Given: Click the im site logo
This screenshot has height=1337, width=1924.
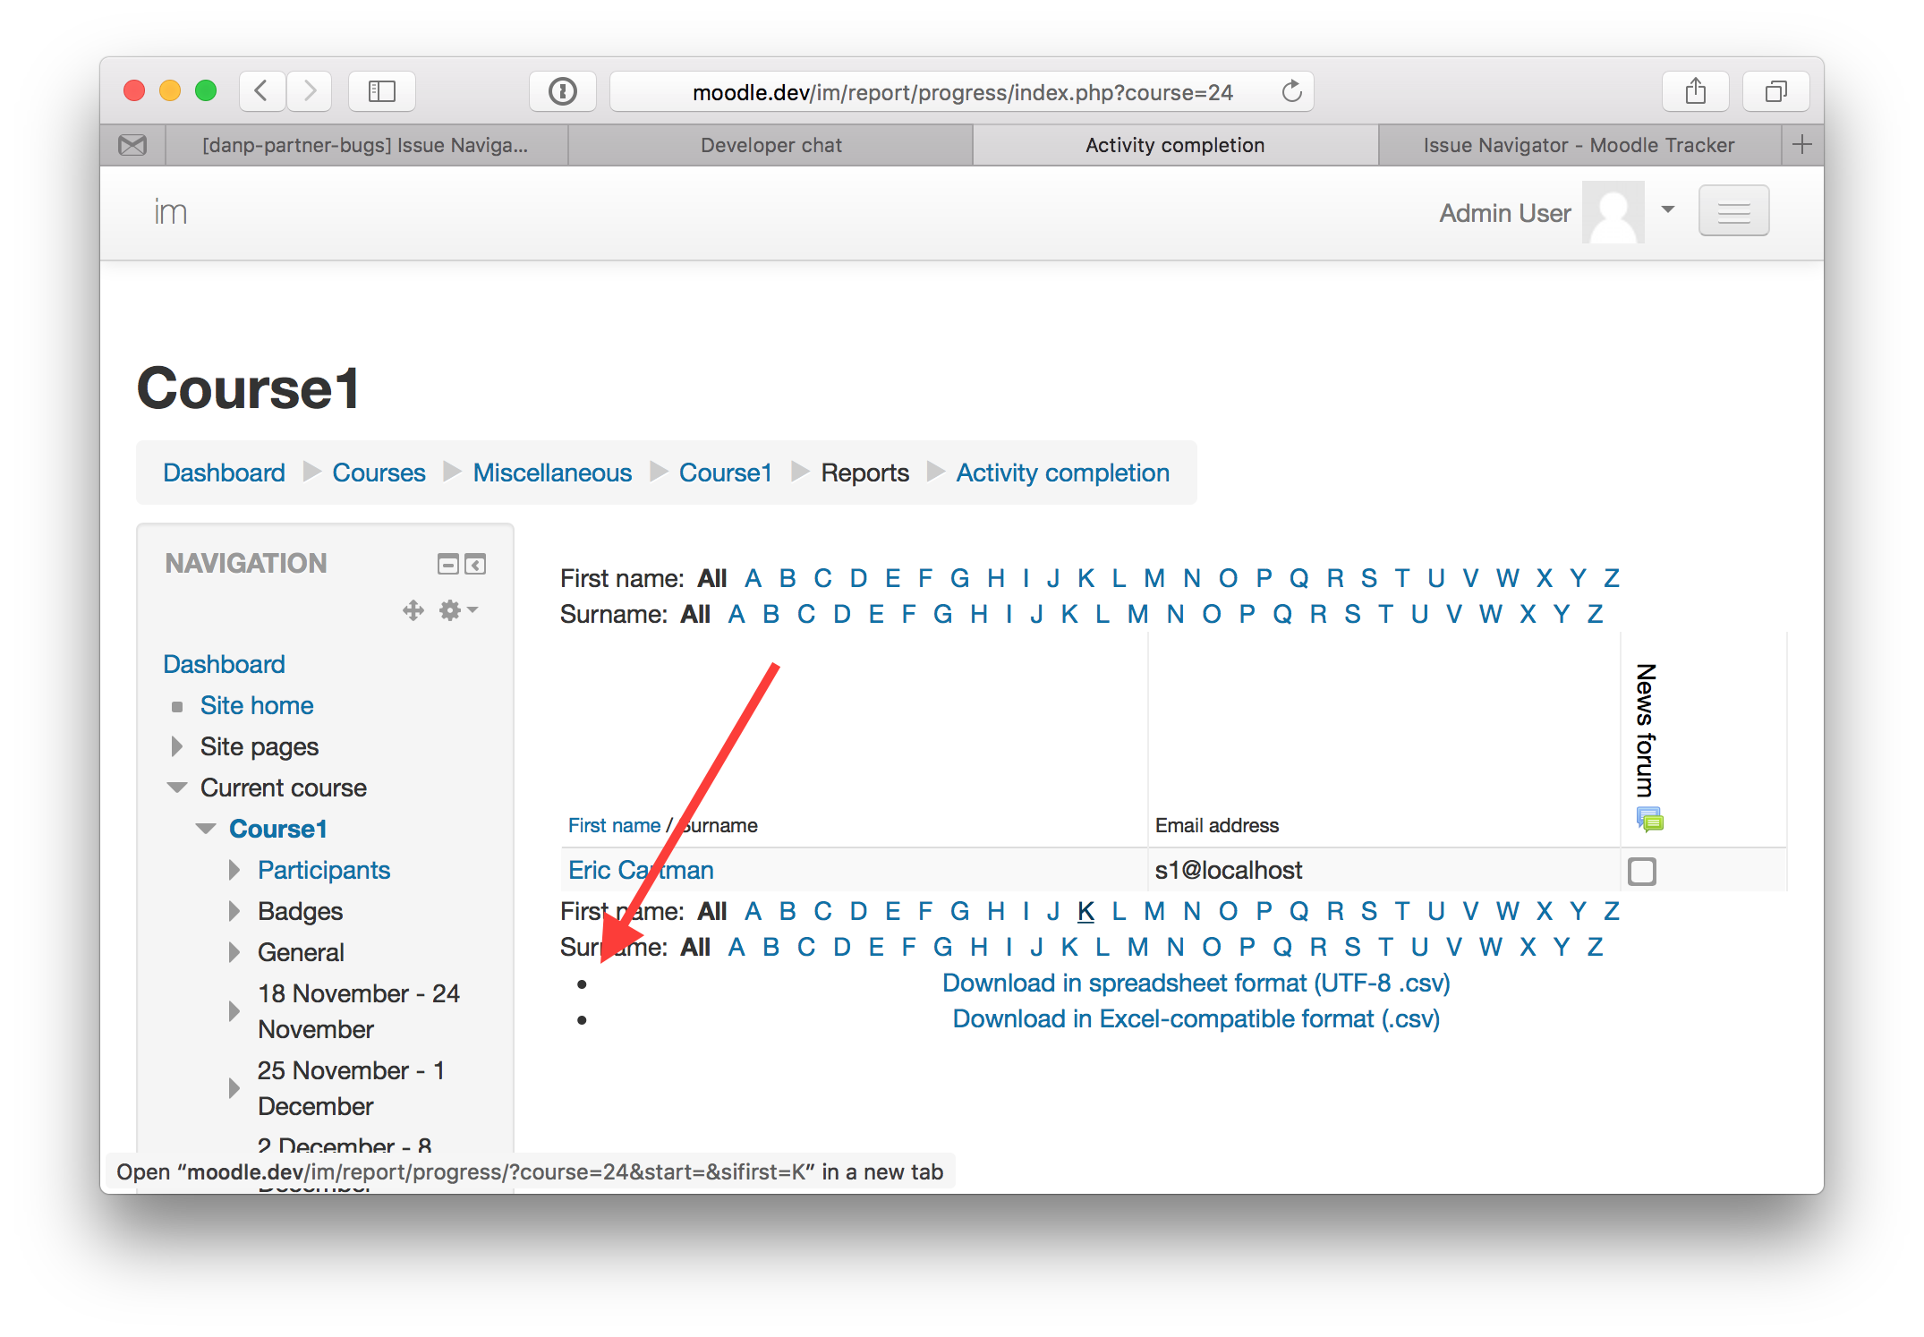Looking at the screenshot, I should point(170,212).
